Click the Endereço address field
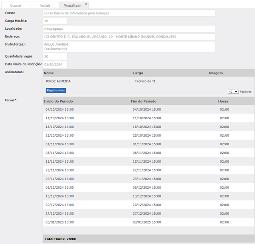 coord(129,37)
